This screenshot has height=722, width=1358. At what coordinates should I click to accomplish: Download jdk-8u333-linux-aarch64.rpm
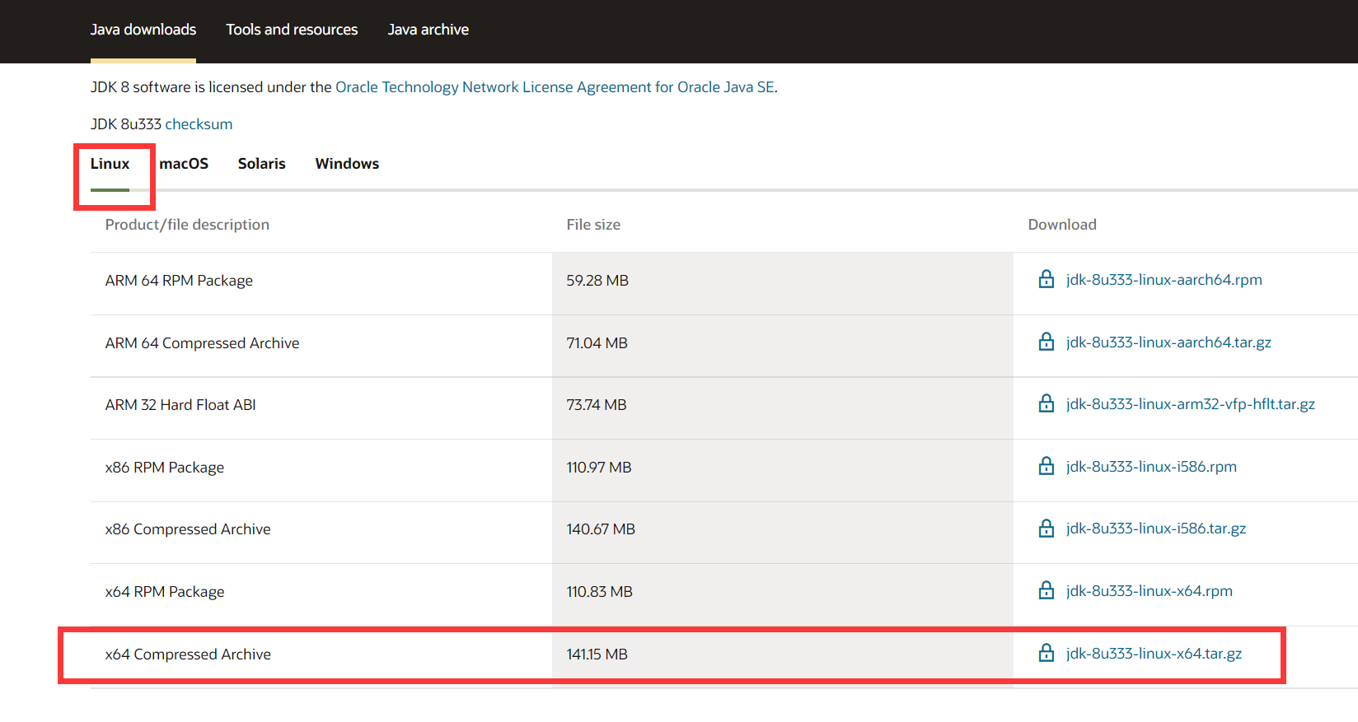[x=1164, y=280]
